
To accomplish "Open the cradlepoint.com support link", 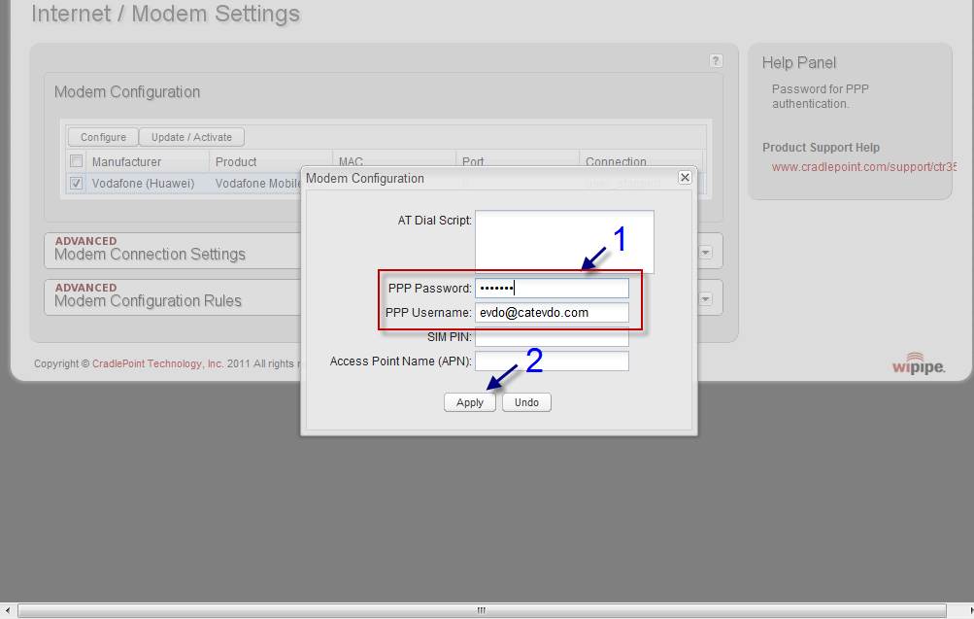I will click(863, 166).
